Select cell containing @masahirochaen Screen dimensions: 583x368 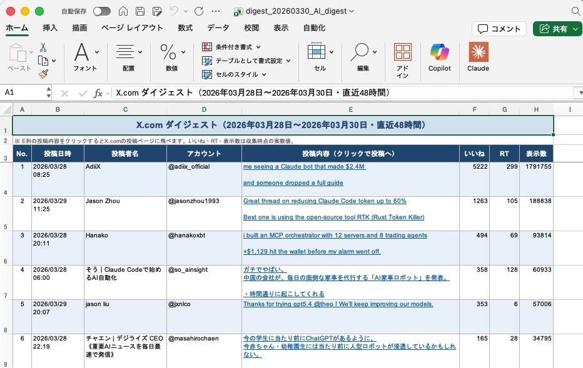(x=204, y=351)
